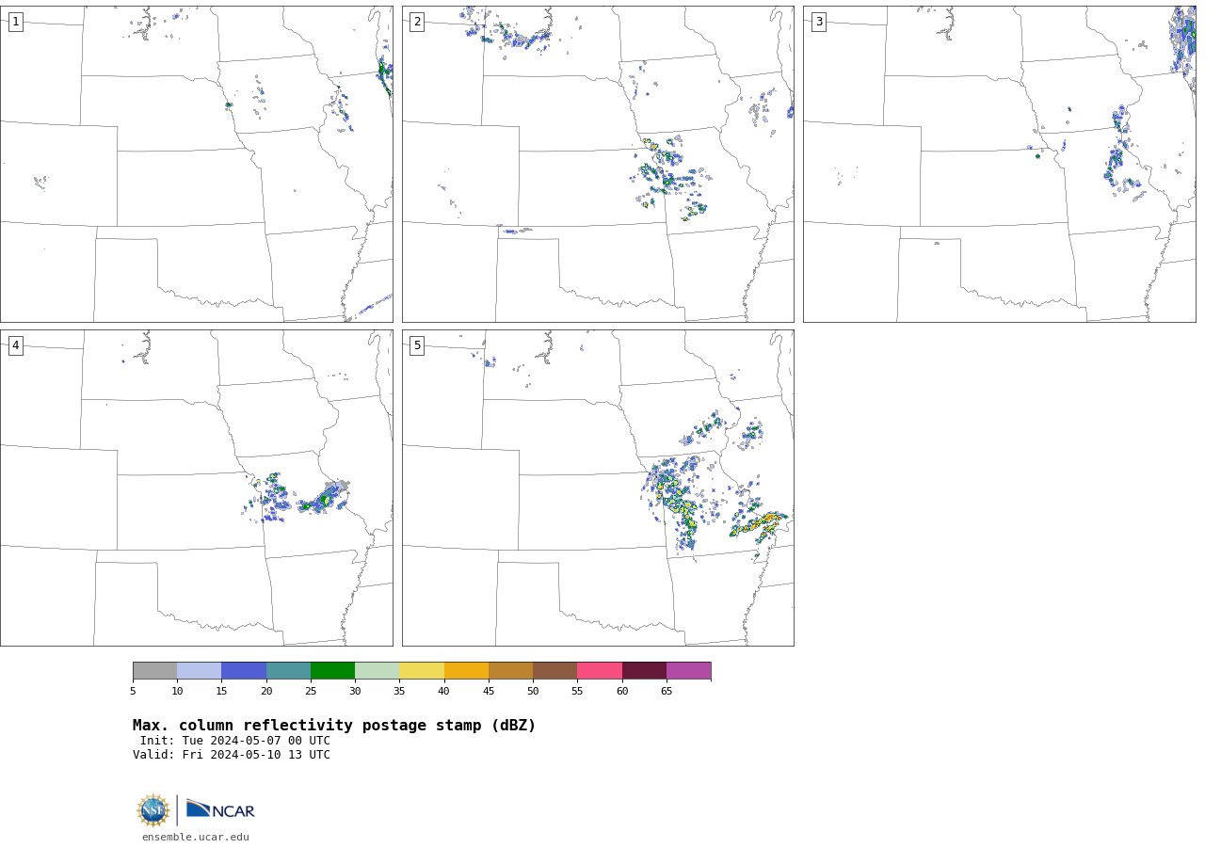Screen dimensions: 1205x848
Task: Click the tan 45-50 dBZ swatch
Action: (x=510, y=670)
